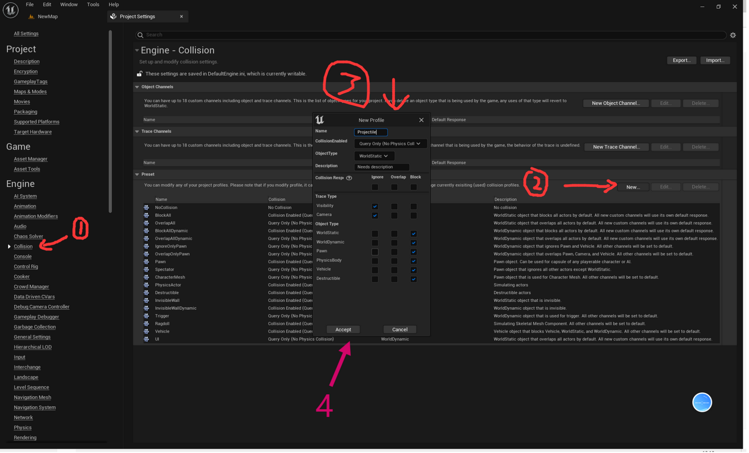Enable the Pawn Overlap checkbox
Image resolution: width=749 pixels, height=453 pixels.
click(394, 251)
